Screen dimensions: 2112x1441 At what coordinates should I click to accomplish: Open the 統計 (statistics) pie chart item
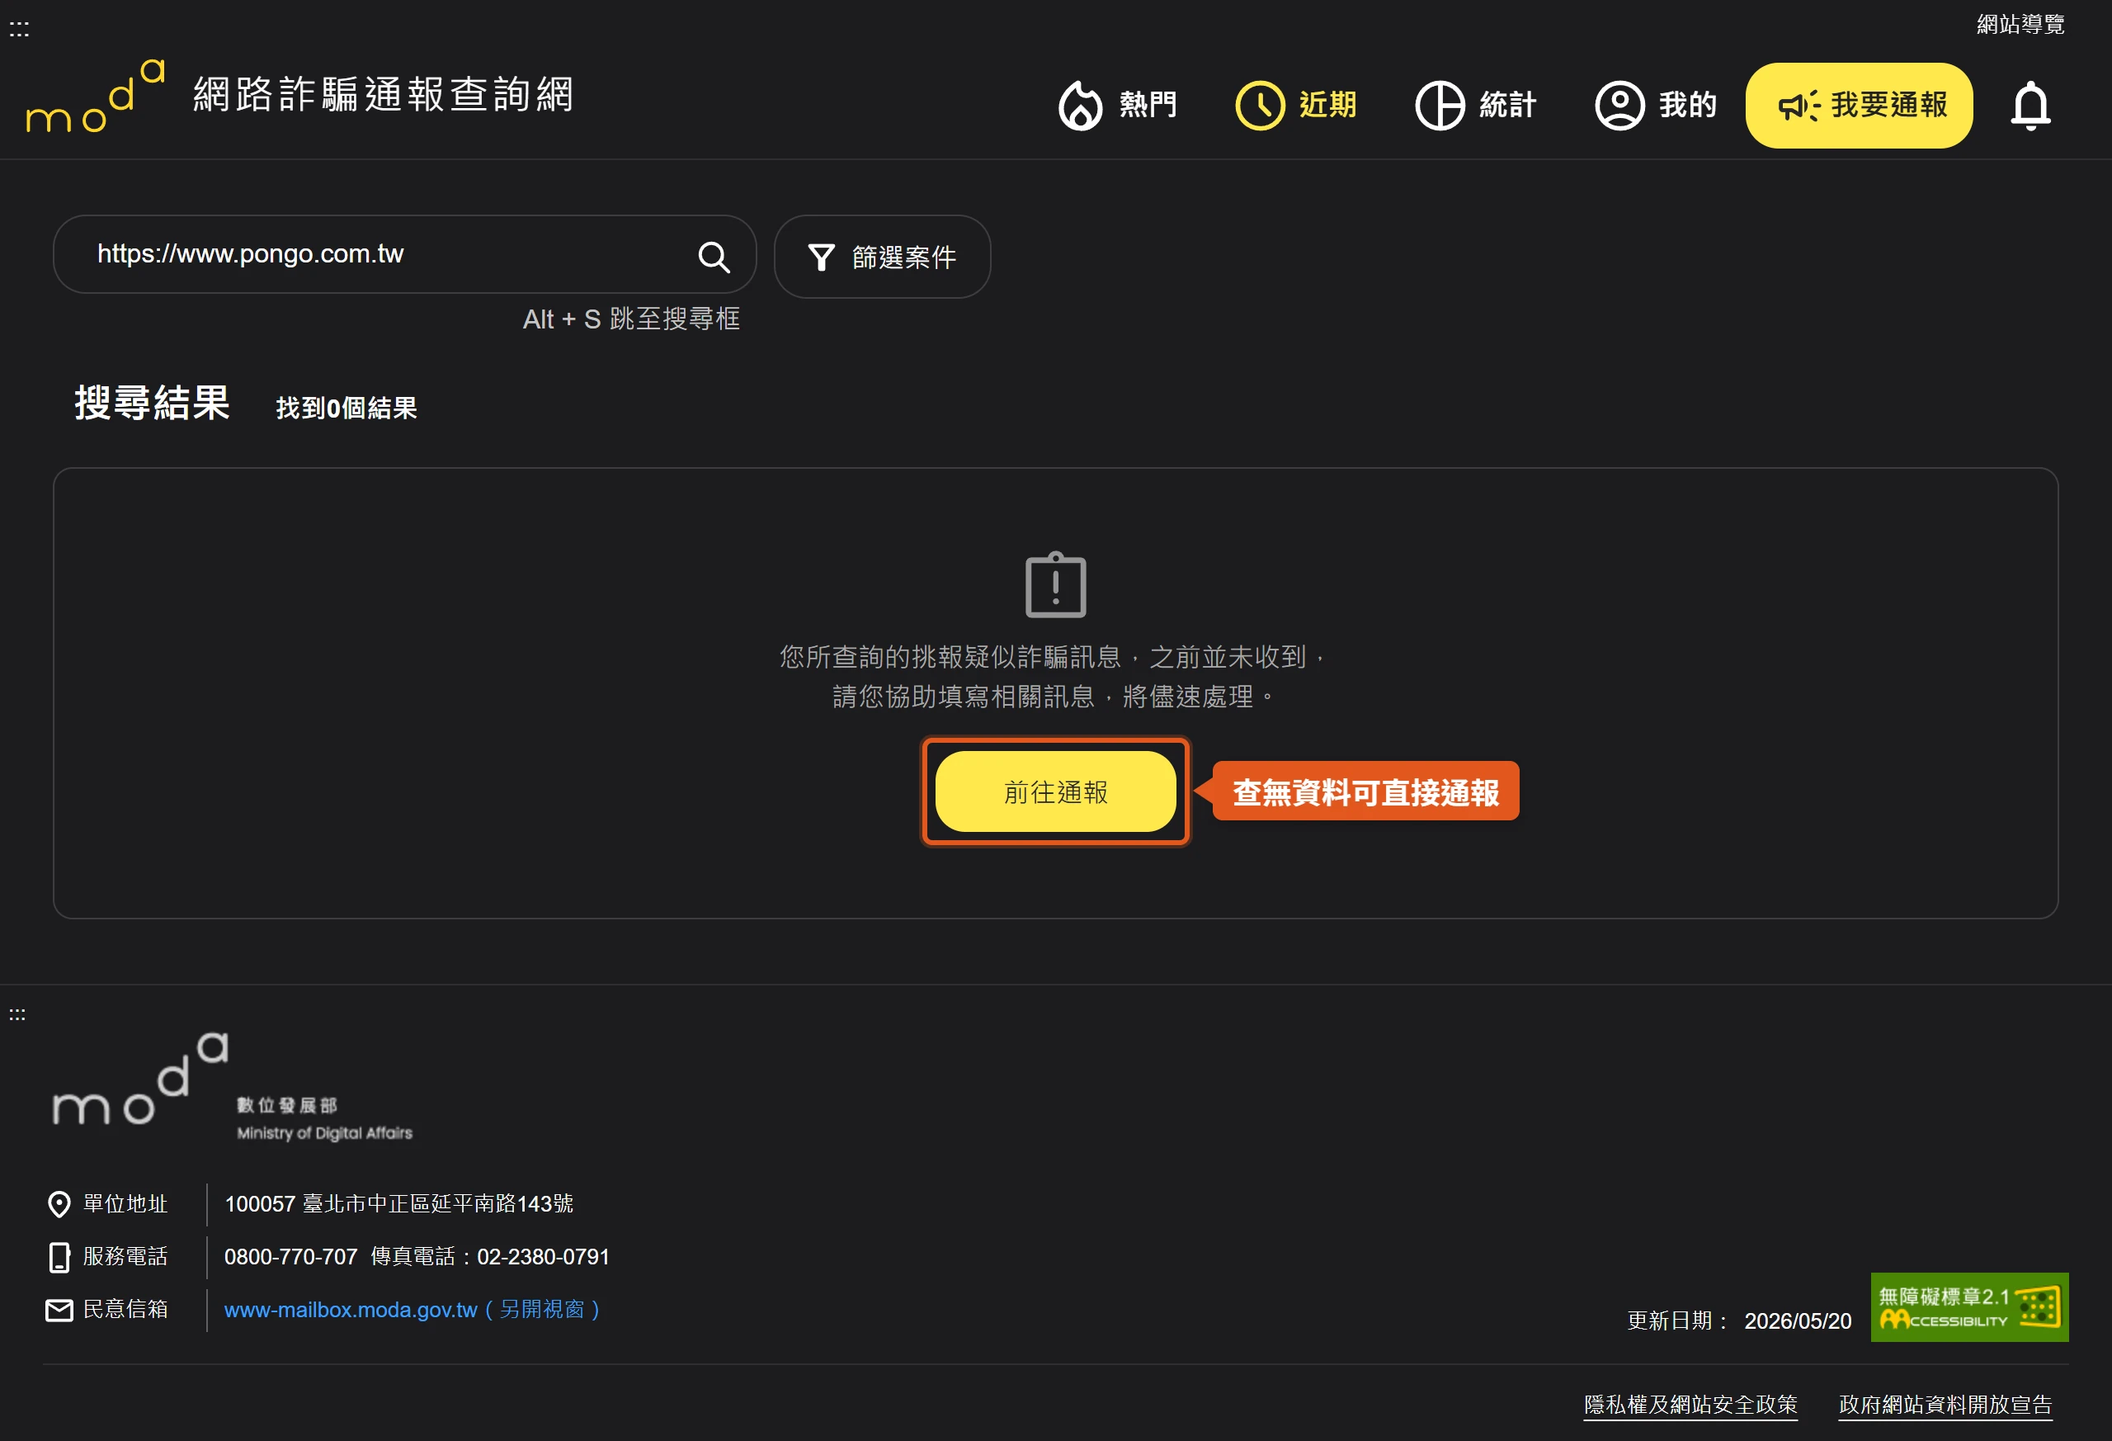click(1476, 106)
